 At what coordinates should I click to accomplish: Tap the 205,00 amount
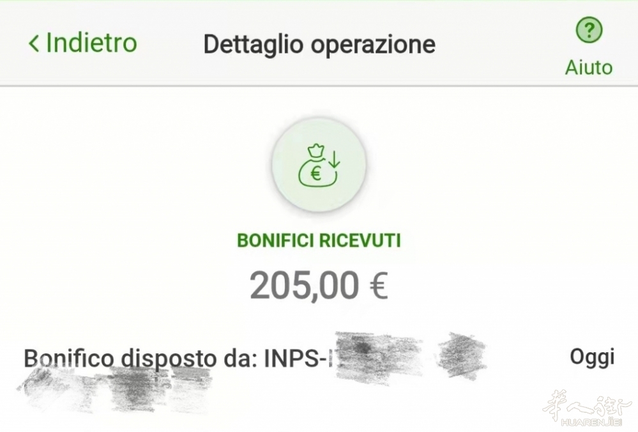click(x=305, y=286)
